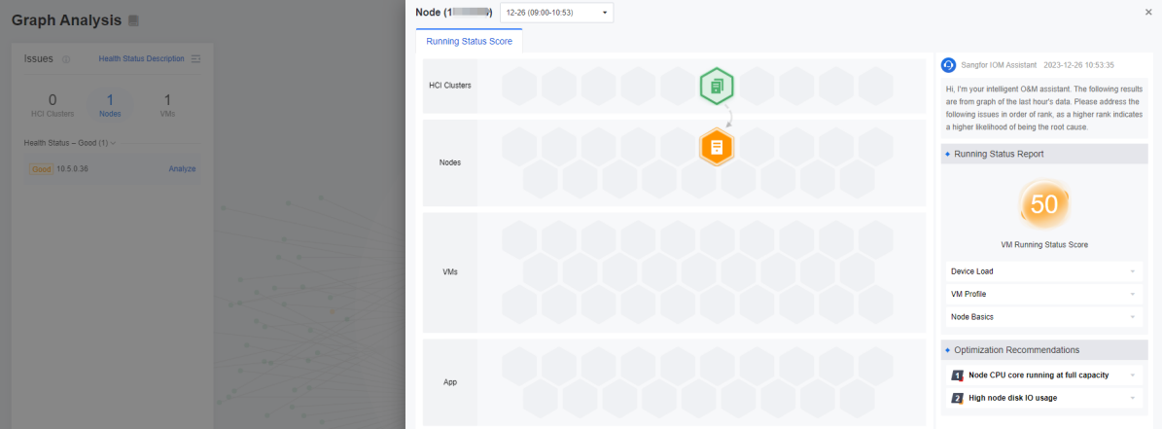The image size is (1162, 429).
Task: Click the green HCI Clusters hexagon icon
Action: tap(717, 87)
